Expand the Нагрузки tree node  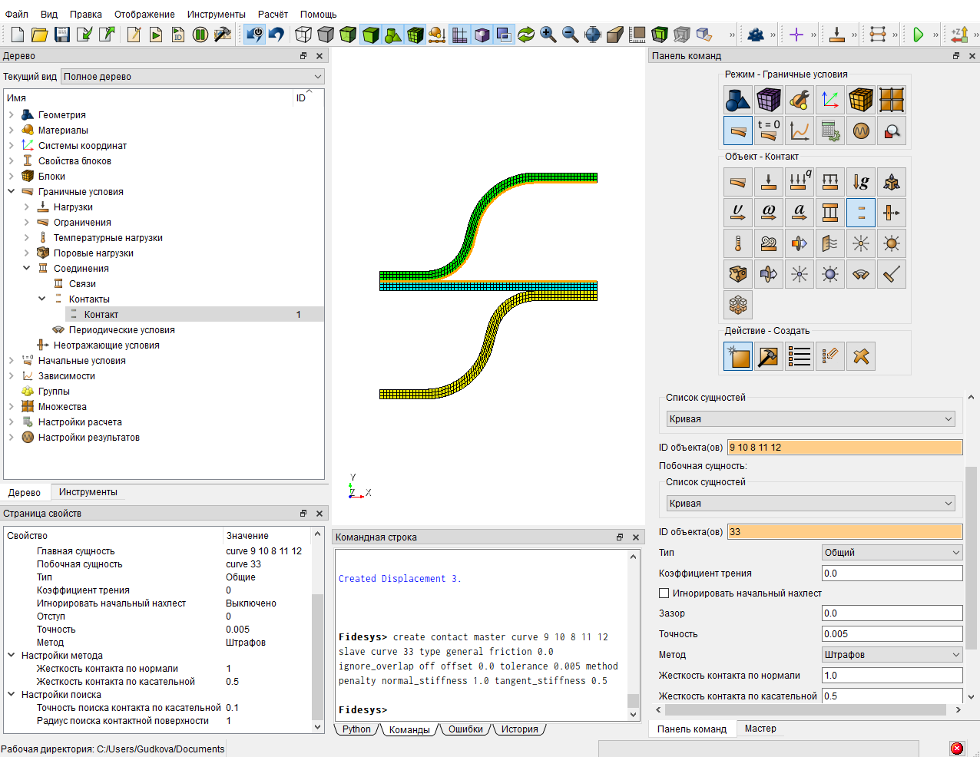pyautogui.click(x=27, y=207)
